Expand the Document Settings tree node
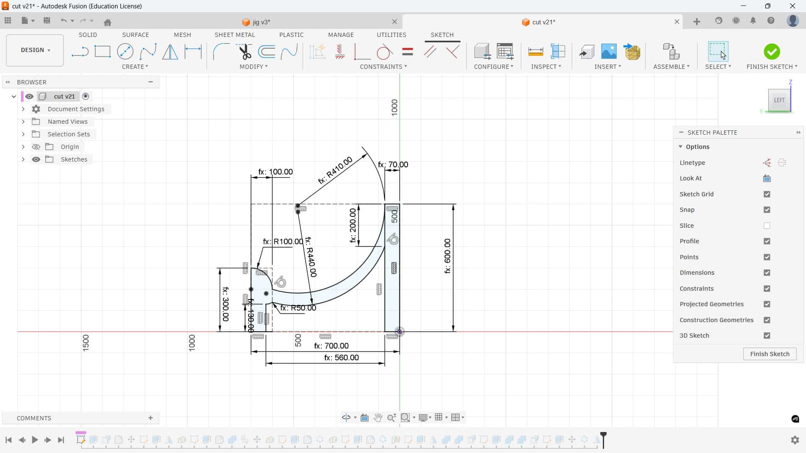 (23, 109)
